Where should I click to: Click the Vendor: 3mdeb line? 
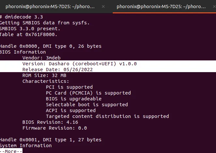pos(41,58)
